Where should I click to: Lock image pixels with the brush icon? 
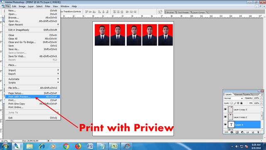(235, 103)
